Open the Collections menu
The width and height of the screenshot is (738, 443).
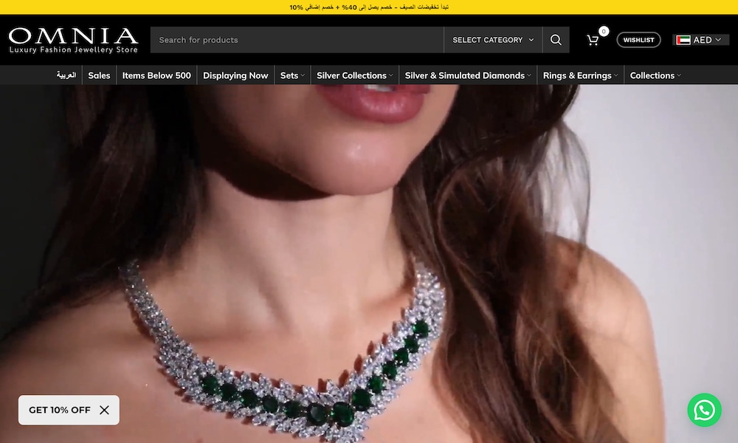[655, 75]
